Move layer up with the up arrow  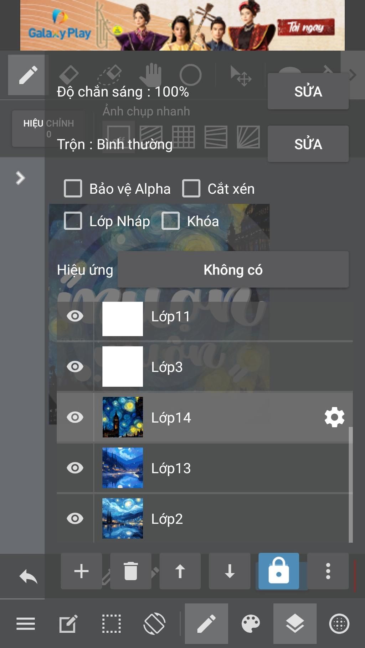pyautogui.click(x=180, y=571)
